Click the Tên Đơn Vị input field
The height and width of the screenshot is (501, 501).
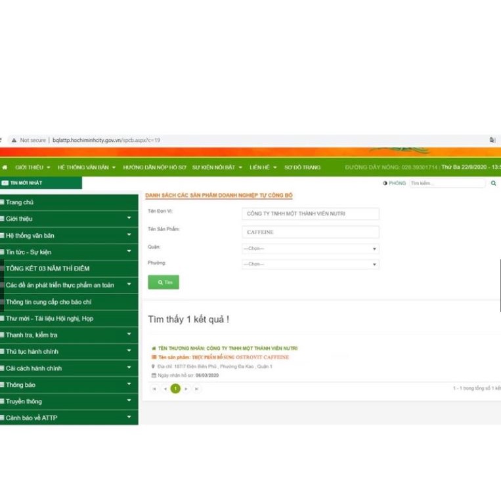tap(310, 214)
